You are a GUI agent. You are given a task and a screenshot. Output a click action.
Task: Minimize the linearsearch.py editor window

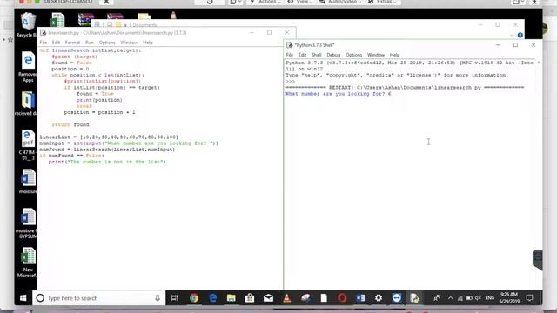coord(252,33)
